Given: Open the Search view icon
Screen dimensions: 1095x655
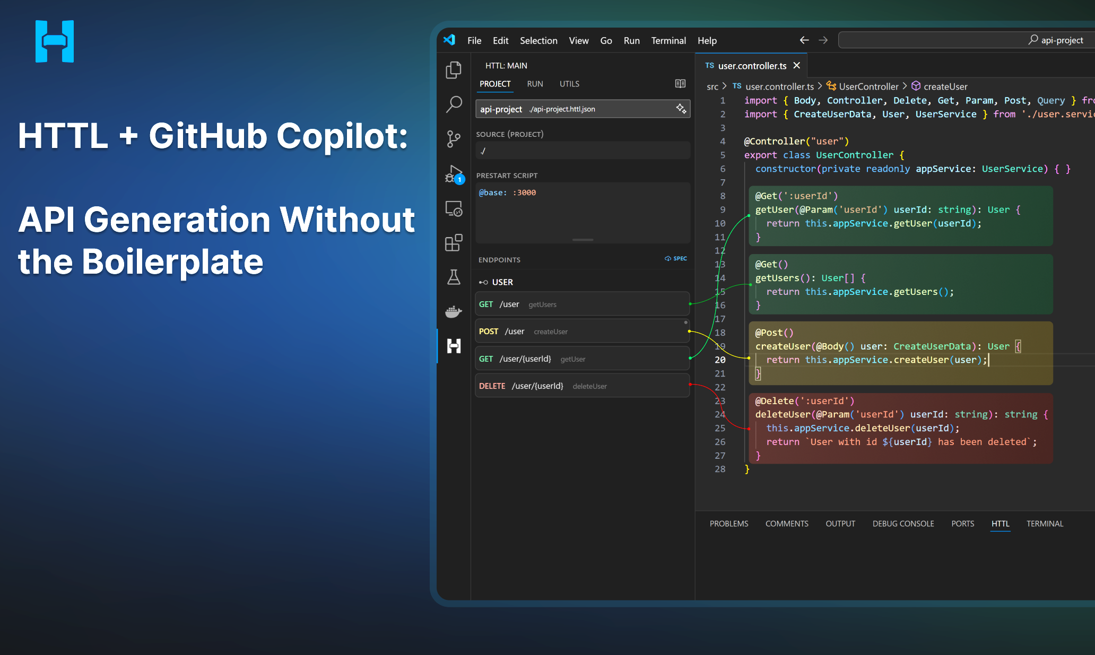Looking at the screenshot, I should point(454,104).
